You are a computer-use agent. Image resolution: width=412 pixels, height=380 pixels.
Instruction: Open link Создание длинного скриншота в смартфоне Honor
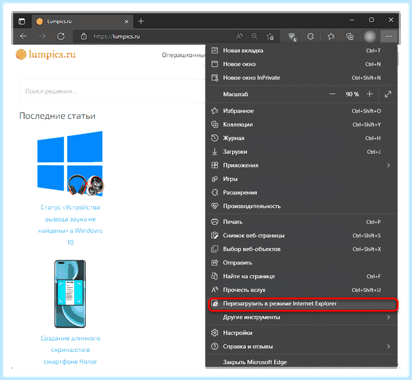coord(71,350)
